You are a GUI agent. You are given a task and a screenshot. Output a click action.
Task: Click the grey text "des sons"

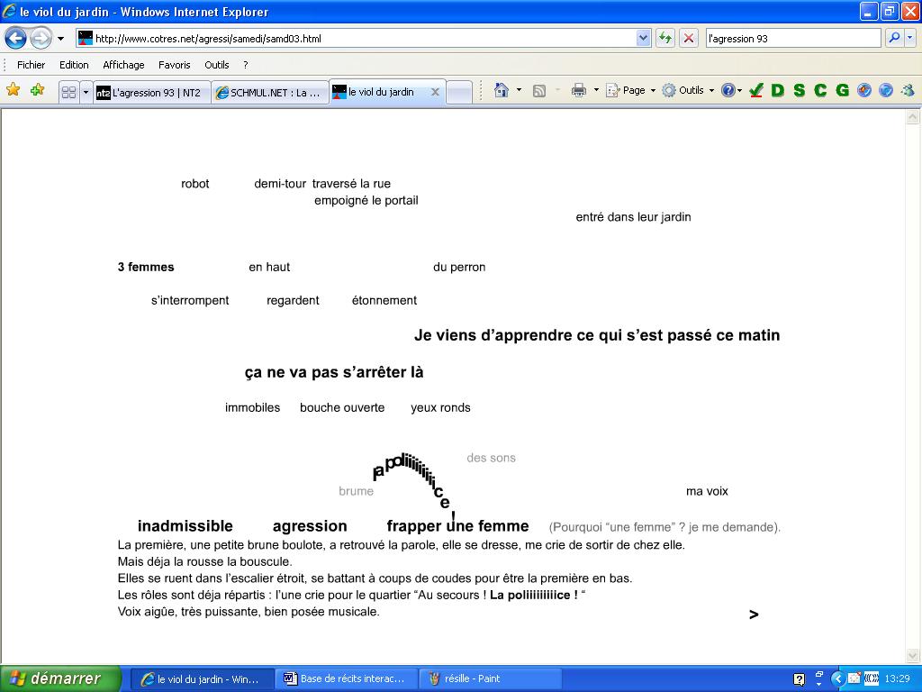click(x=491, y=458)
